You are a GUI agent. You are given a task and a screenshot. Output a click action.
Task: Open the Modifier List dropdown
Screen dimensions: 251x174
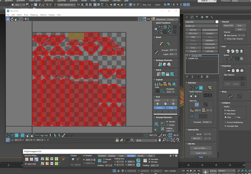(202, 26)
